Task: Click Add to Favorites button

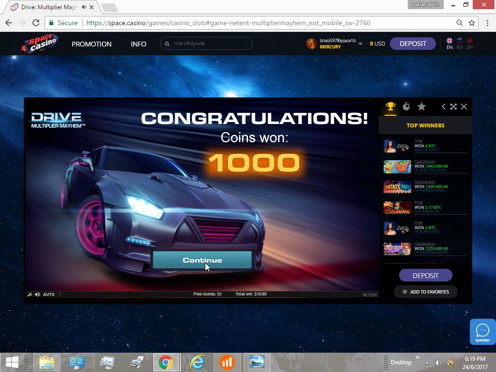Action: (x=425, y=292)
